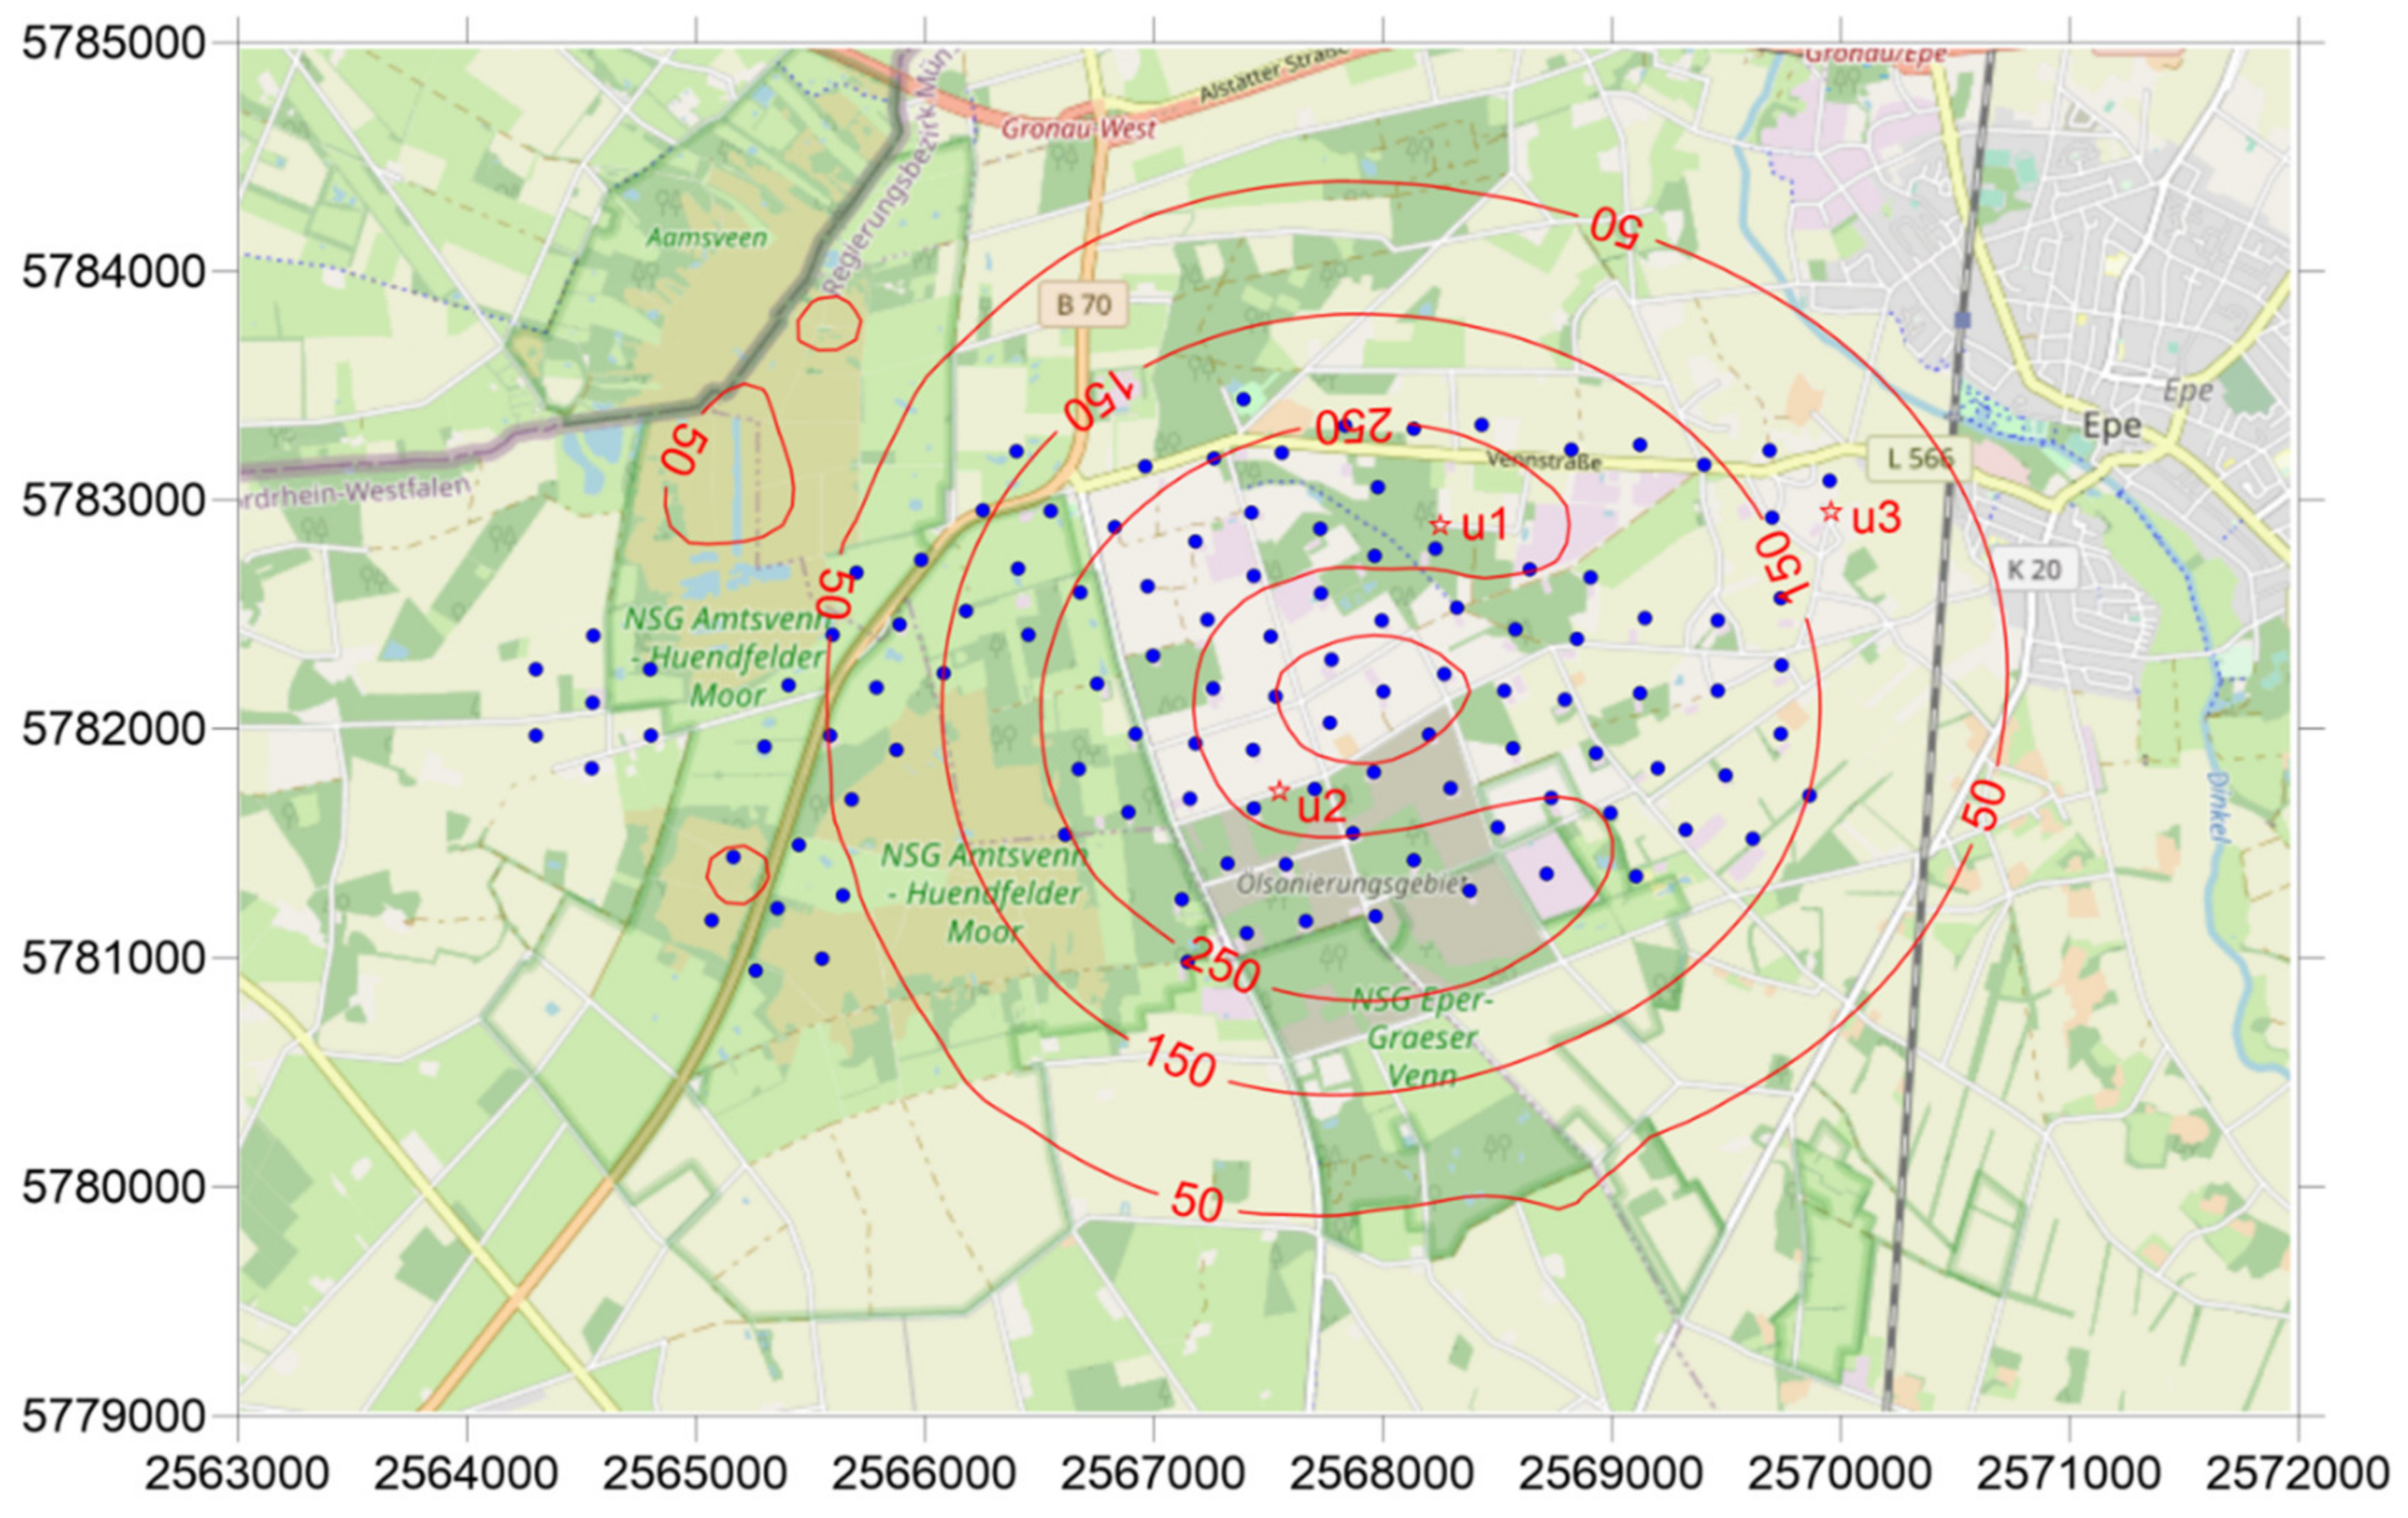This screenshot has width=2408, height=1518.
Task: Select the L 566 road shield
Action: pyautogui.click(x=1919, y=459)
